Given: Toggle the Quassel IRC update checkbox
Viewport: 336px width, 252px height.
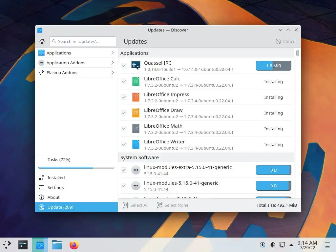Looking at the screenshot, I should pyautogui.click(x=124, y=66).
